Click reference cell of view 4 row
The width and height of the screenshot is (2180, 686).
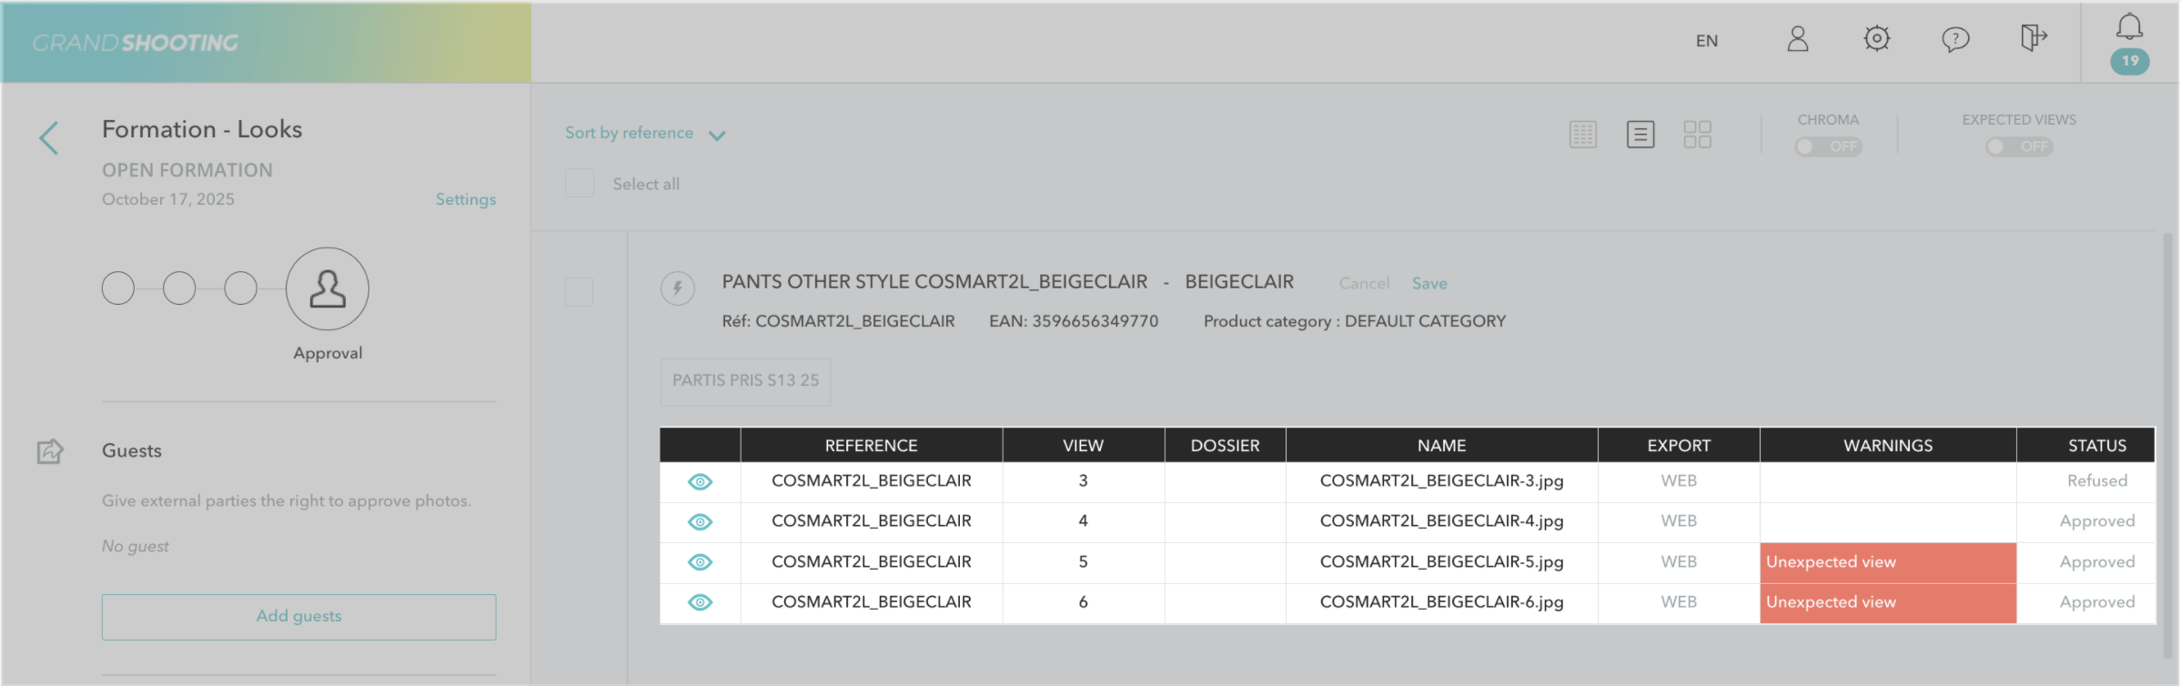click(x=871, y=521)
